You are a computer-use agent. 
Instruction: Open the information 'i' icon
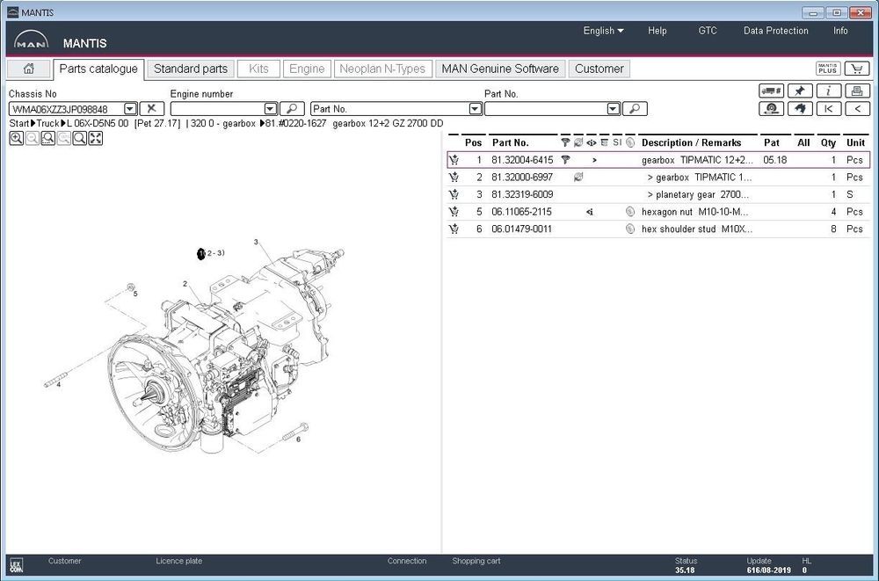click(829, 91)
